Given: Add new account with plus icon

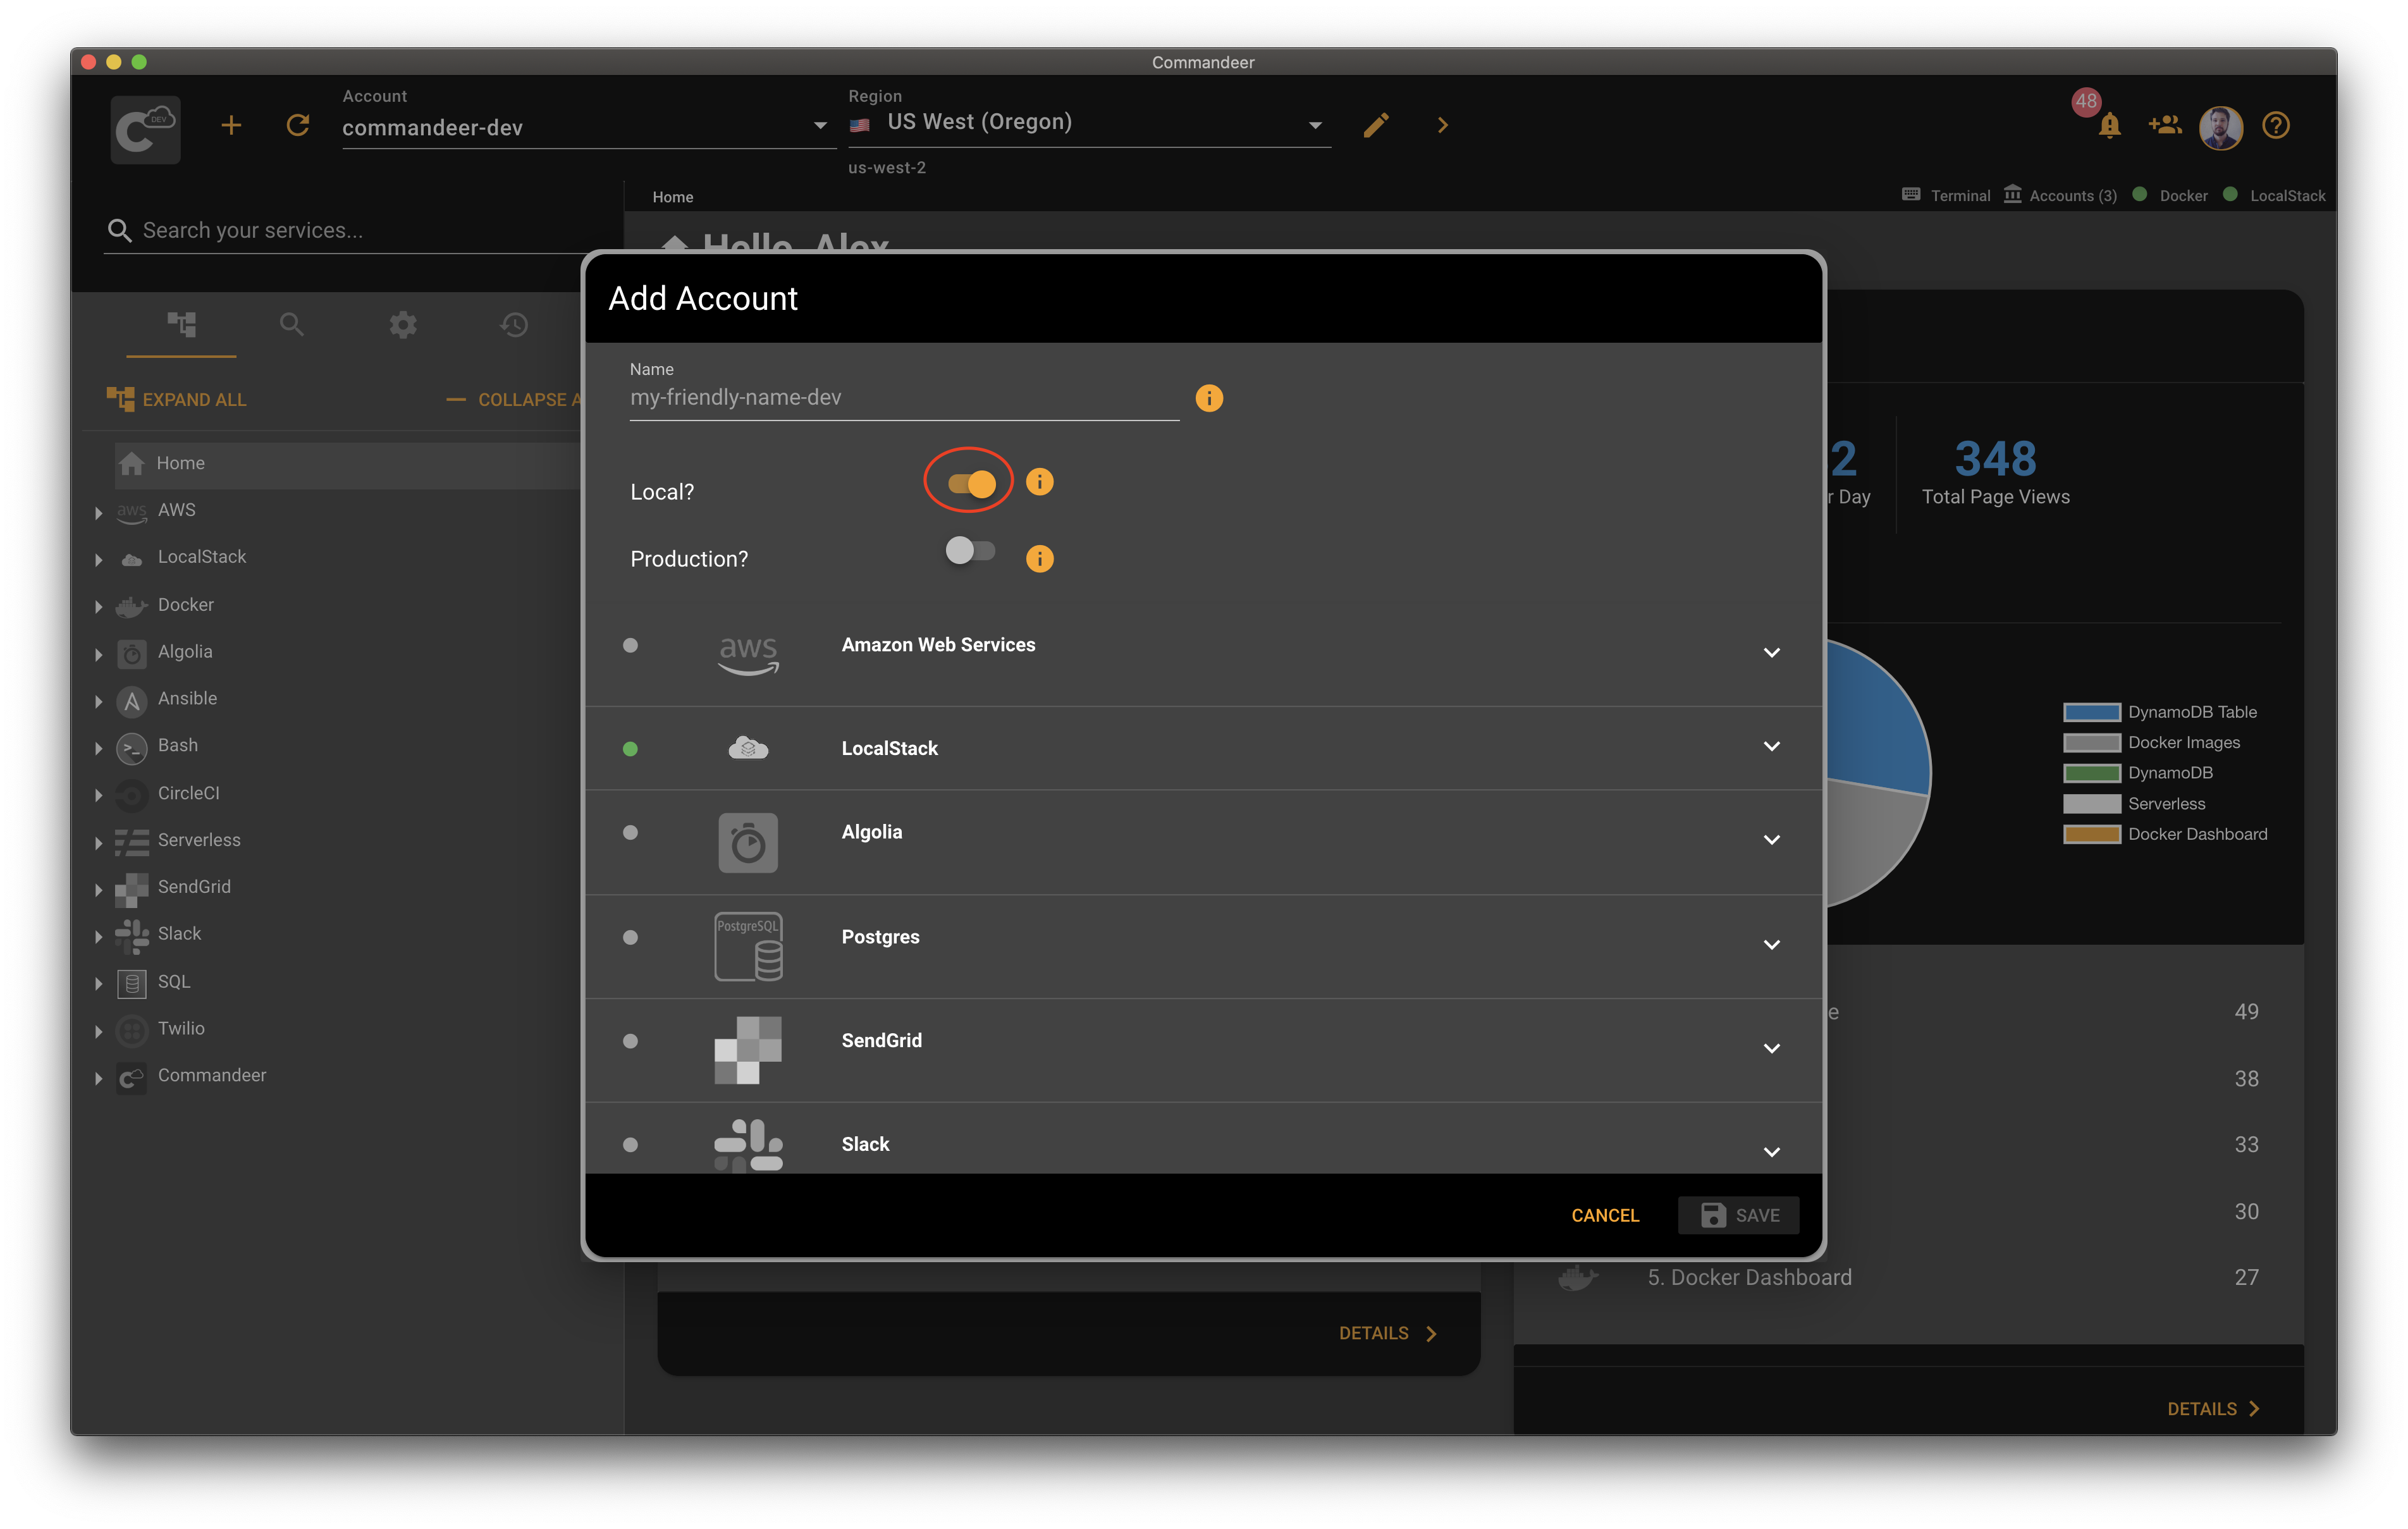Looking at the screenshot, I should (231, 125).
